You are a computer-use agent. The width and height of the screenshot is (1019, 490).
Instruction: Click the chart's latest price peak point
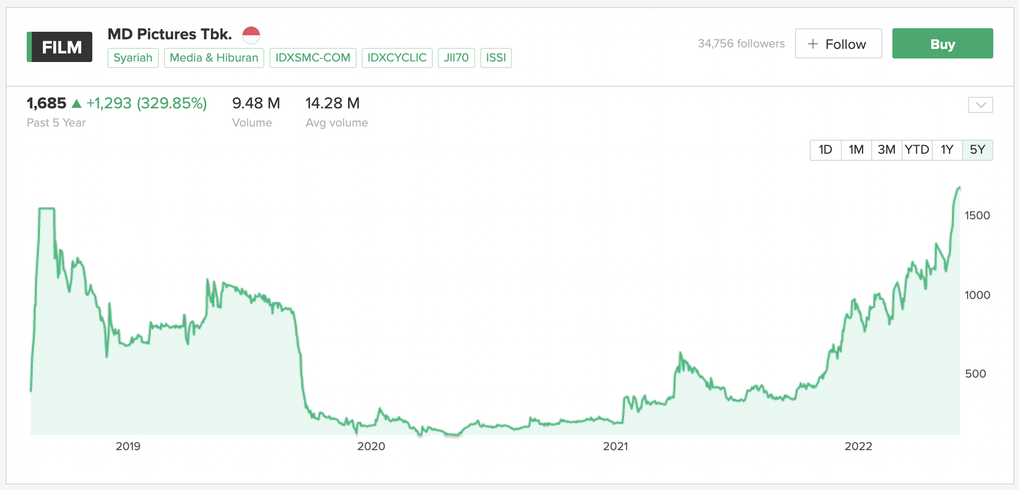click(x=959, y=188)
